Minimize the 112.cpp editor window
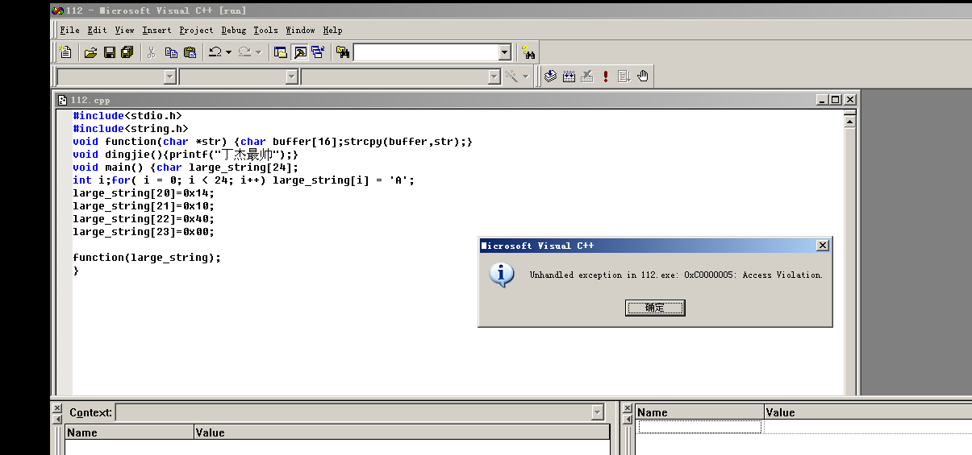972x455 pixels. pyautogui.click(x=823, y=100)
